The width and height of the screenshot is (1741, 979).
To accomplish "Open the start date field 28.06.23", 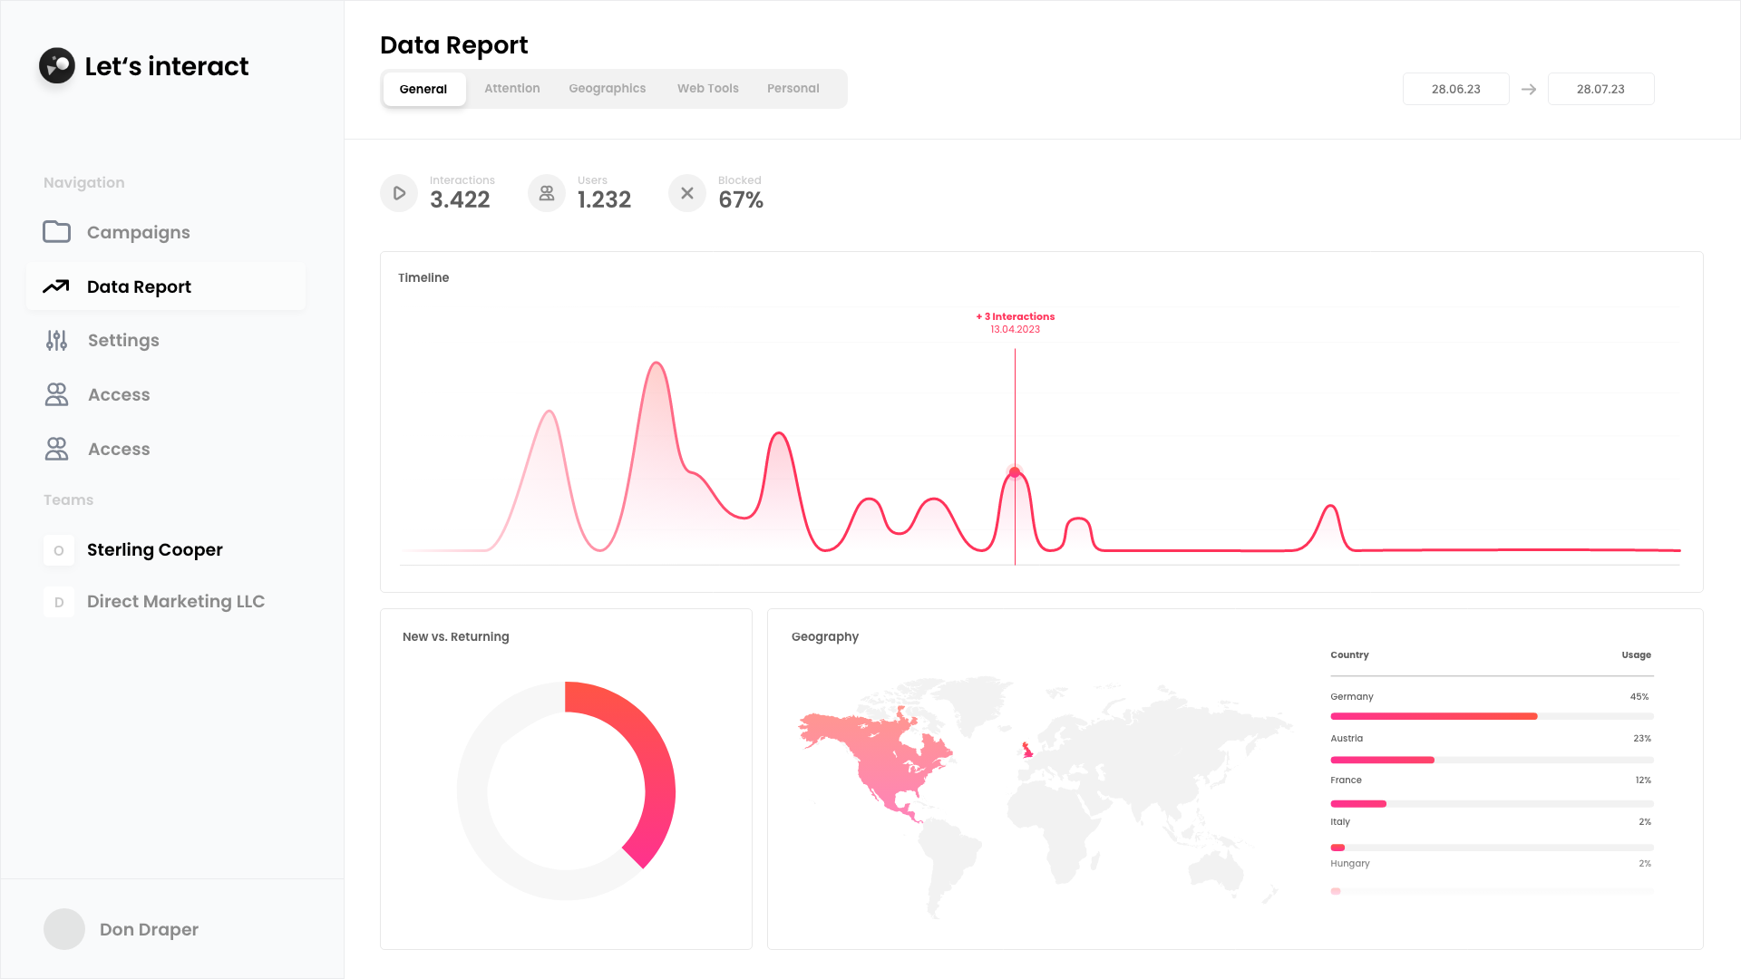I will 1455,89.
